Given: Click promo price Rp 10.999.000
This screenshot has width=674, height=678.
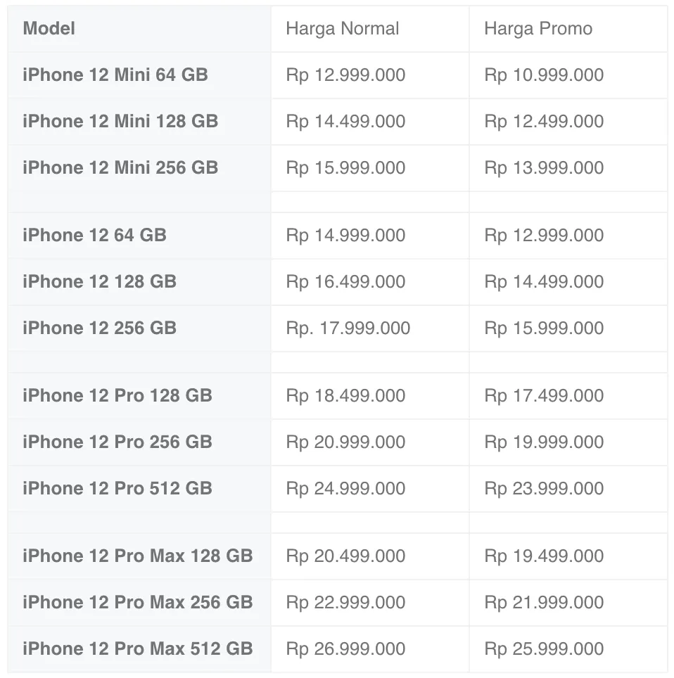Looking at the screenshot, I should (544, 75).
